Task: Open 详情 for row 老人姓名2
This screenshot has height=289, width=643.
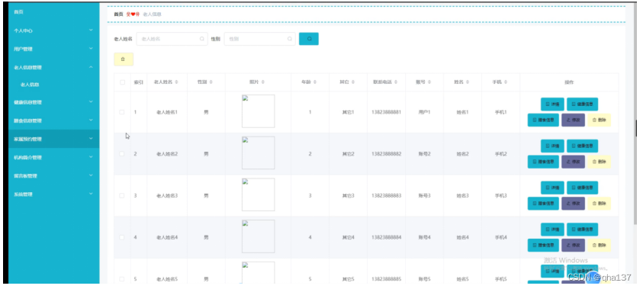Action: coord(552,146)
